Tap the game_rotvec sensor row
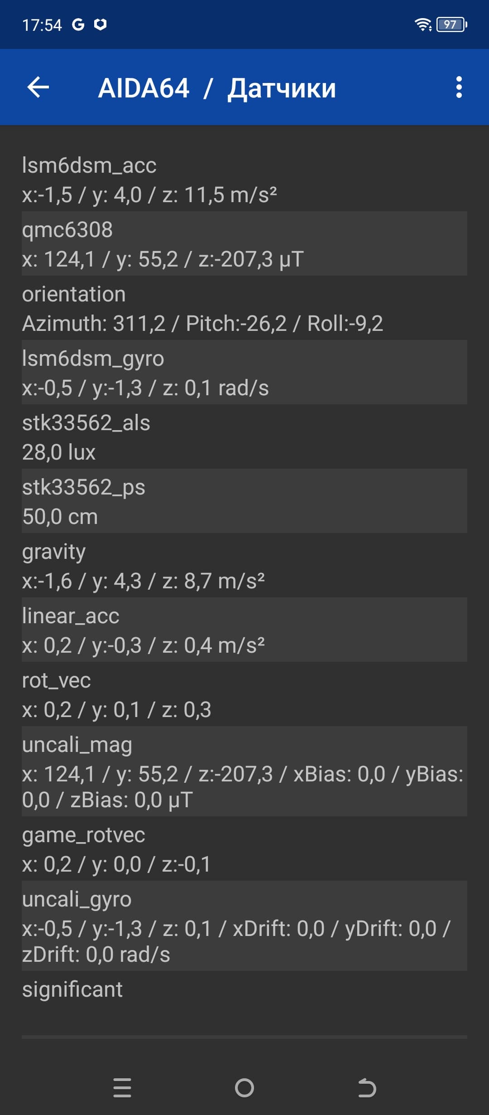This screenshot has height=1115, width=489. [x=244, y=849]
